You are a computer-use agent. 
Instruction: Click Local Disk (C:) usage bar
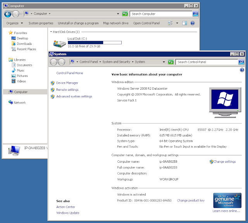click(95, 43)
